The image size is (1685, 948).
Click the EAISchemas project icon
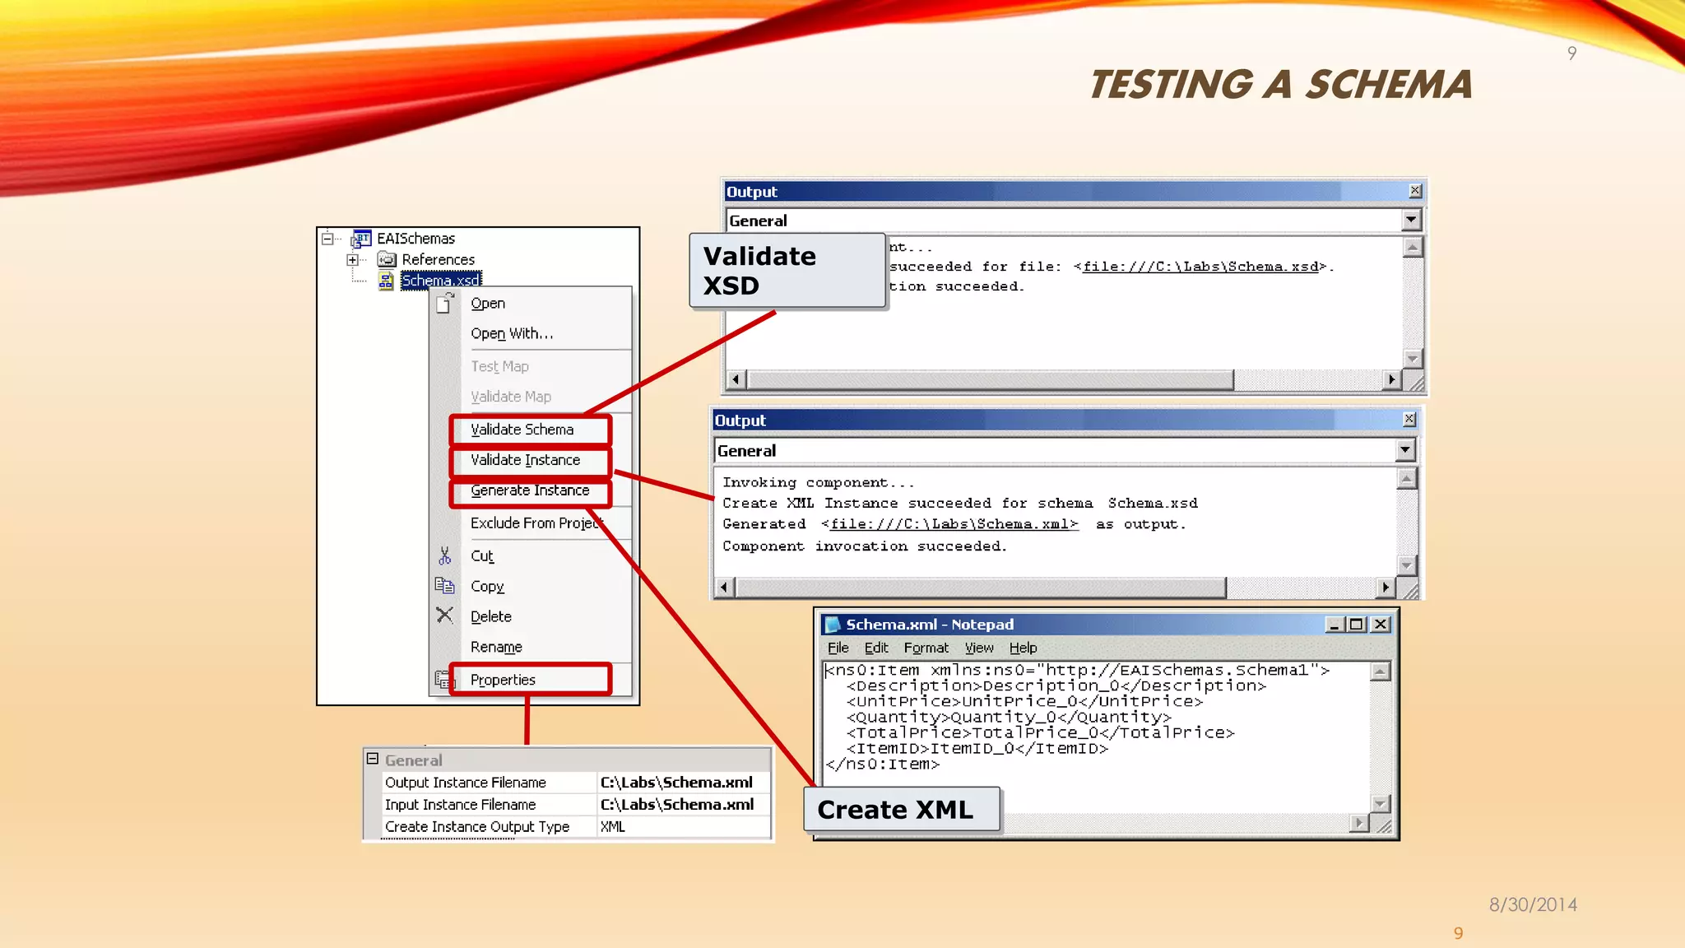[361, 239]
